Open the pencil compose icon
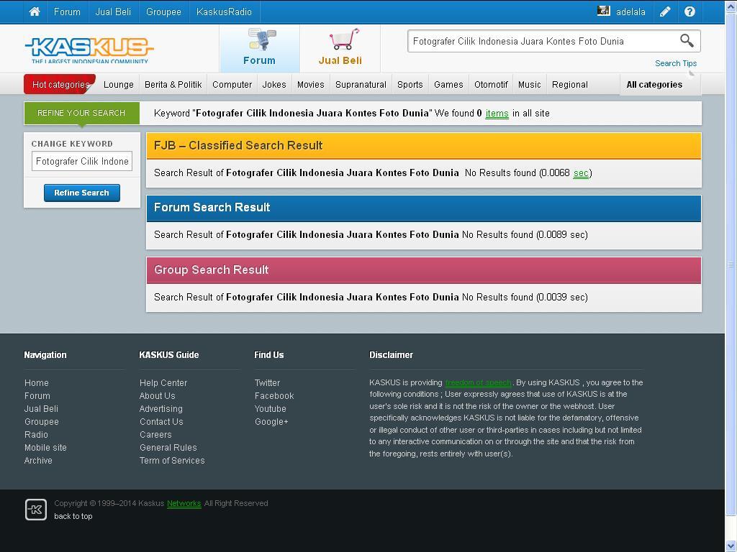This screenshot has height=552, width=737. click(x=665, y=11)
